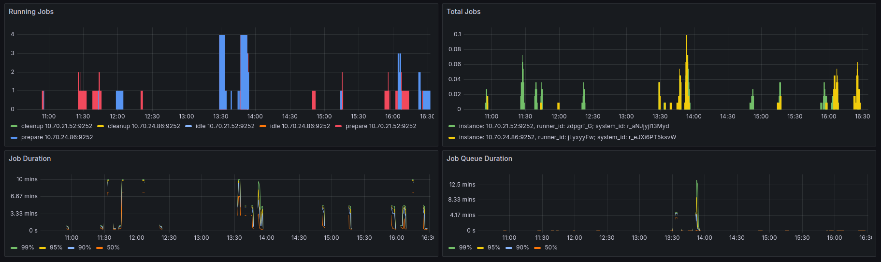Toggle the prepare 10.70.21.52:9252 series label

pos(381,126)
